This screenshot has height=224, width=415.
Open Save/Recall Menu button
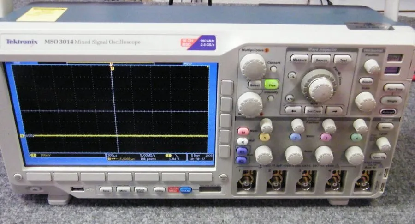pyautogui.click(x=124, y=190)
